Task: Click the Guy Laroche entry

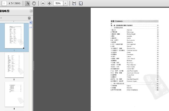Action: pyautogui.click(x=131, y=40)
